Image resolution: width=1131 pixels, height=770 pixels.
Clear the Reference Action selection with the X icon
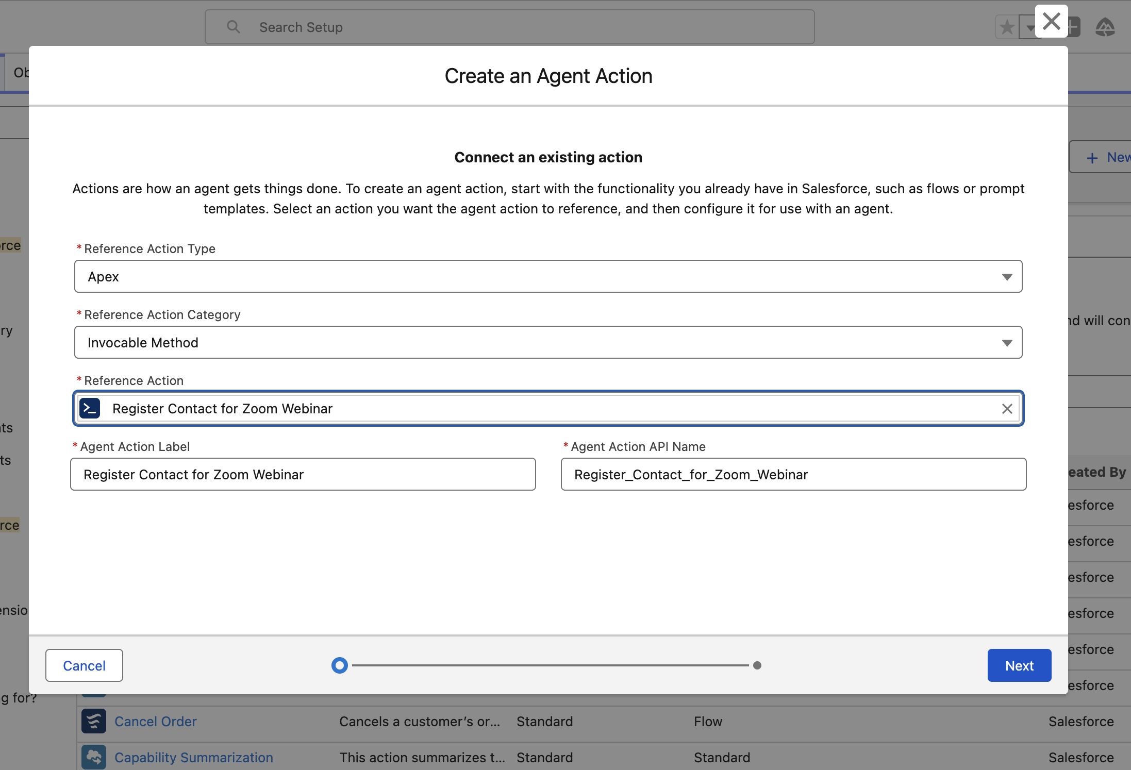click(x=1007, y=409)
